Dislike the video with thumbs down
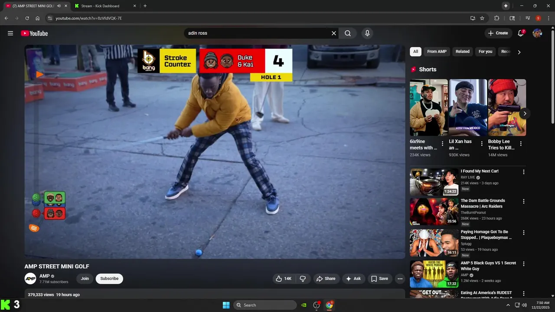This screenshot has height=312, width=555. (x=303, y=279)
